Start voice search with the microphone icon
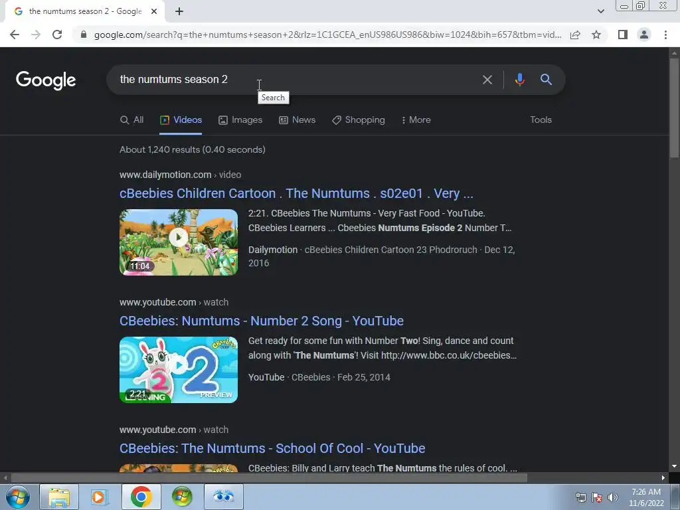The width and height of the screenshot is (680, 510). [x=519, y=80]
